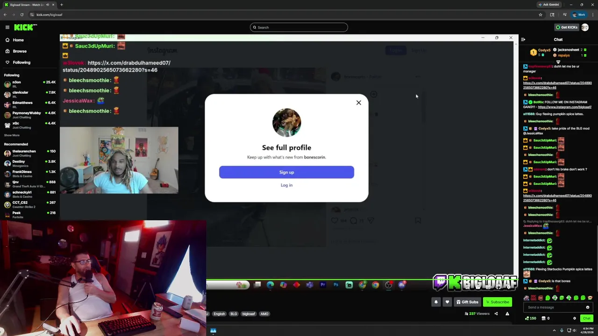Click the report warning triangle icon
This screenshot has height=336, width=598.
507,314
